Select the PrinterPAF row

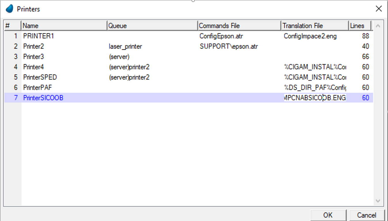pos(38,87)
